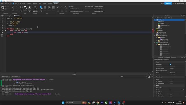The image size is (186, 105).
Task: Collapse the function fold arrow at line 7
Action: coord(5,29)
